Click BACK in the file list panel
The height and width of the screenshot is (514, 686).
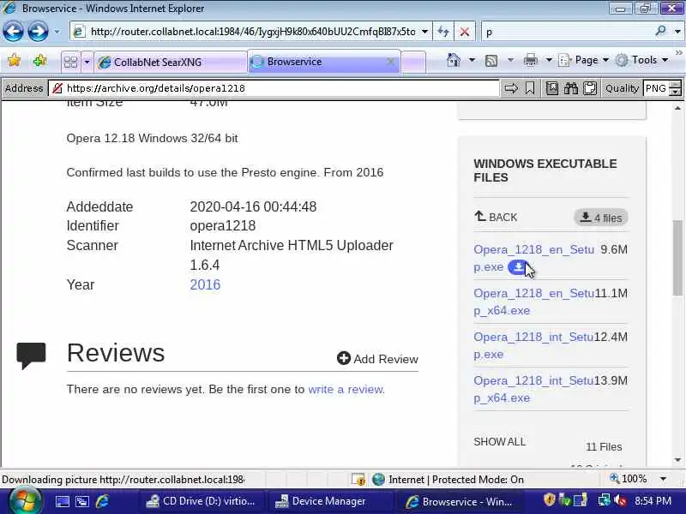click(496, 217)
